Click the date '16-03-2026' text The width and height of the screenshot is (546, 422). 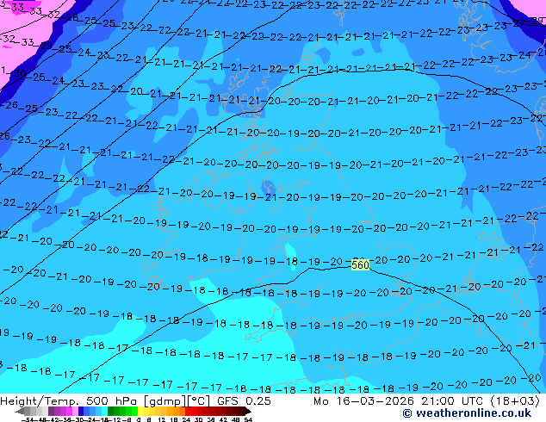tap(375, 400)
